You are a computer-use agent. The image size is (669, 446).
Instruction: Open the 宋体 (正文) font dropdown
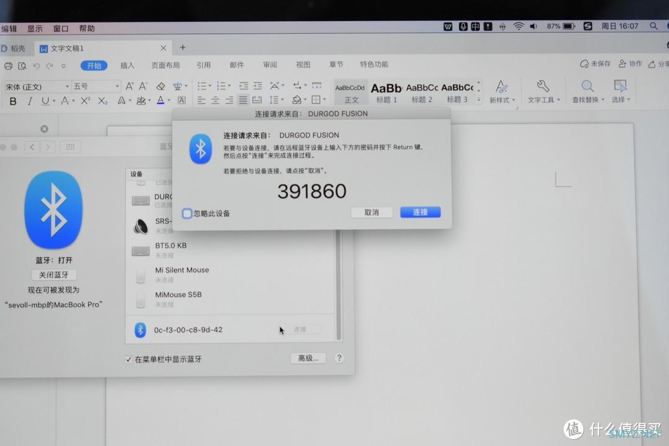37,87
